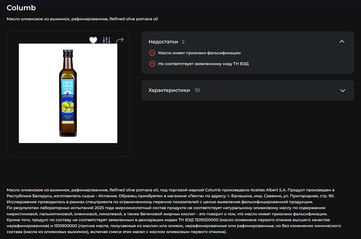Add Columb oil to favorites with heart icon
Image resolution: width=361 pixels, height=239 pixels.
tap(93, 40)
